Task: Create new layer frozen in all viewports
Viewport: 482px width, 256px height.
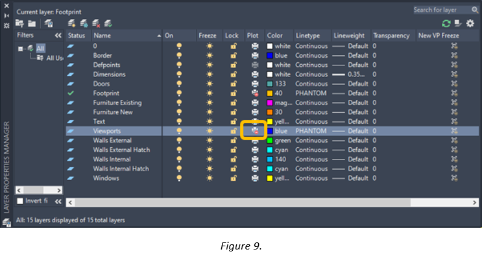Action: [84, 23]
